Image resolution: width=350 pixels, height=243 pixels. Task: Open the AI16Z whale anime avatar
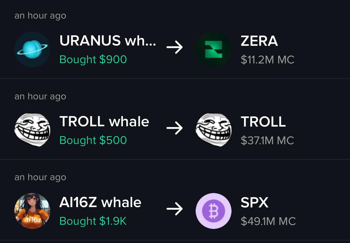click(32, 211)
